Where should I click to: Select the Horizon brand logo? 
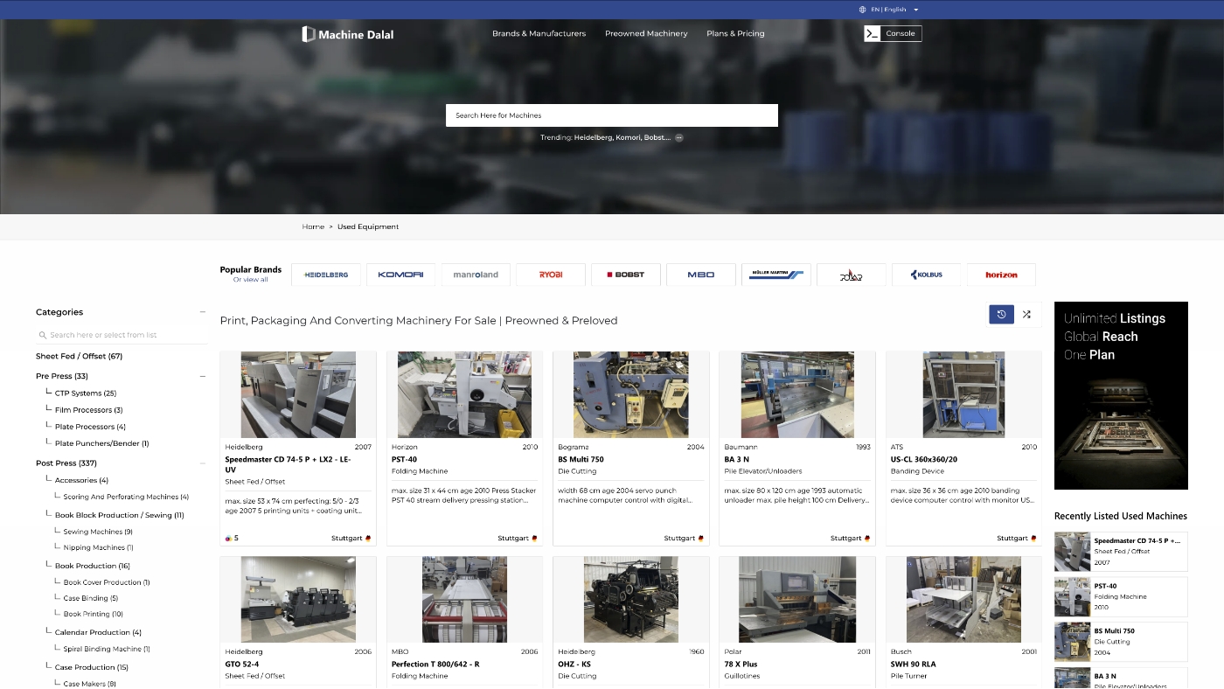point(1001,275)
